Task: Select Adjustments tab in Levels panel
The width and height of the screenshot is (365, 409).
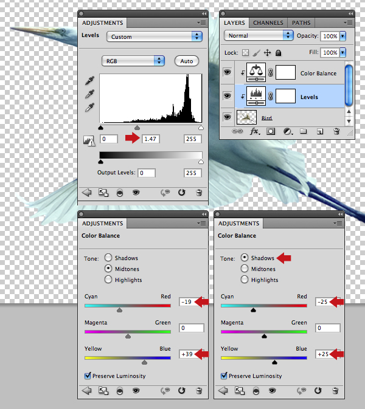Action: [102, 23]
